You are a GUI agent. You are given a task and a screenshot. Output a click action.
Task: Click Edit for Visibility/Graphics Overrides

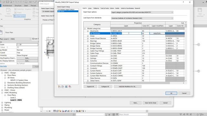point(27,58)
